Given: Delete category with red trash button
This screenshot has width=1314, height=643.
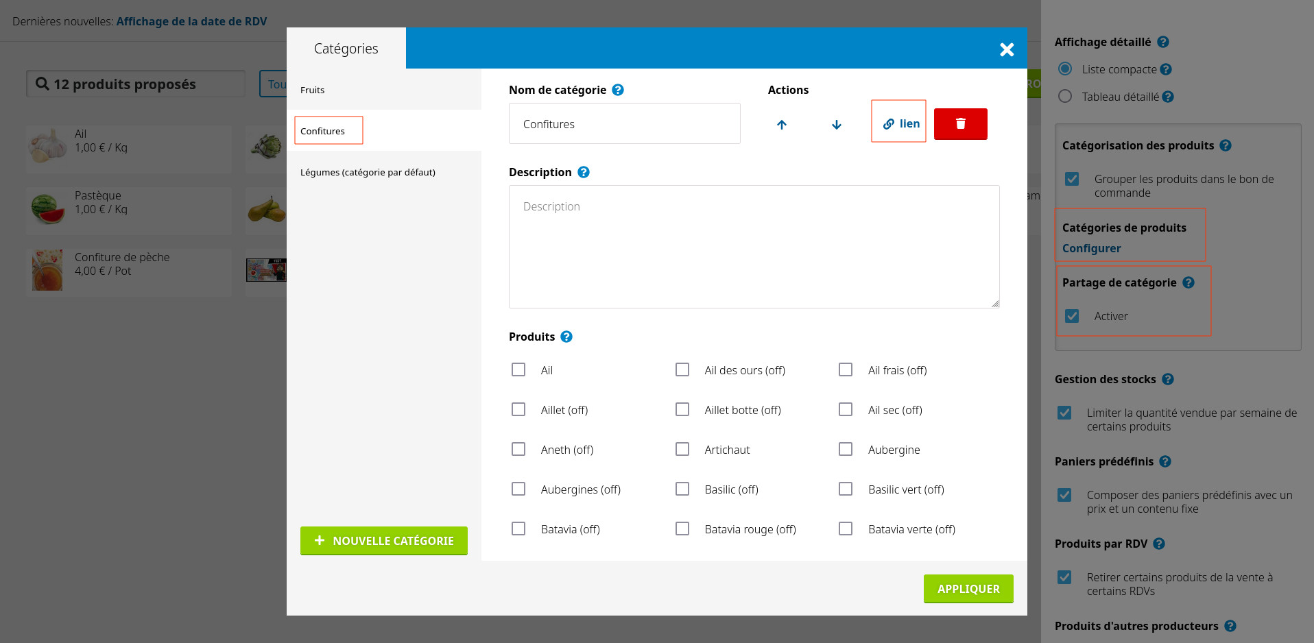Looking at the screenshot, I should [x=960, y=124].
